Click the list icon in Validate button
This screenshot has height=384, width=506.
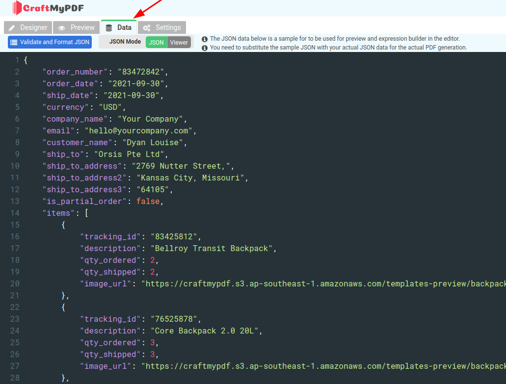[x=14, y=42]
